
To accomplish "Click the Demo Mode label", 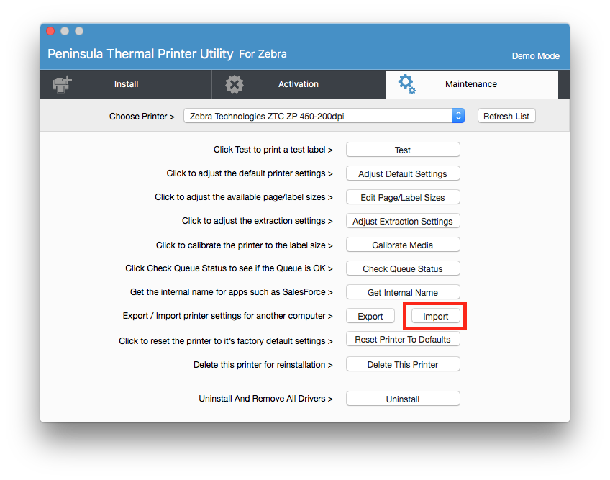I will tap(535, 56).
